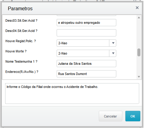Click the Cancelar button
Image resolution: width=144 pixels, height=128 pixels.
coord(111,116)
